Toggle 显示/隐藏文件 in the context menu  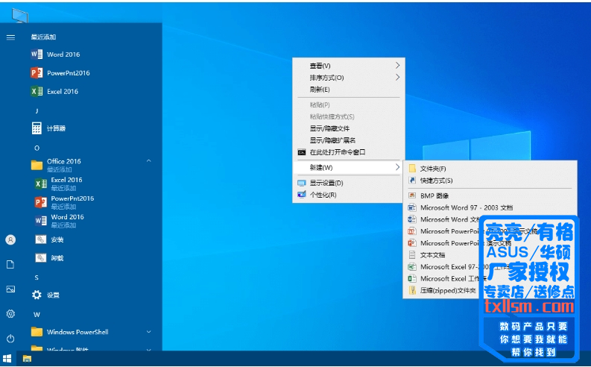pos(349,128)
